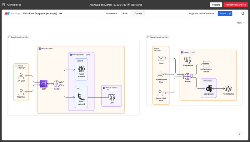Click the copy link icon beside Share

tap(230, 14)
